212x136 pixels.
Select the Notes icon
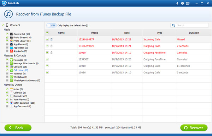coord(11,89)
